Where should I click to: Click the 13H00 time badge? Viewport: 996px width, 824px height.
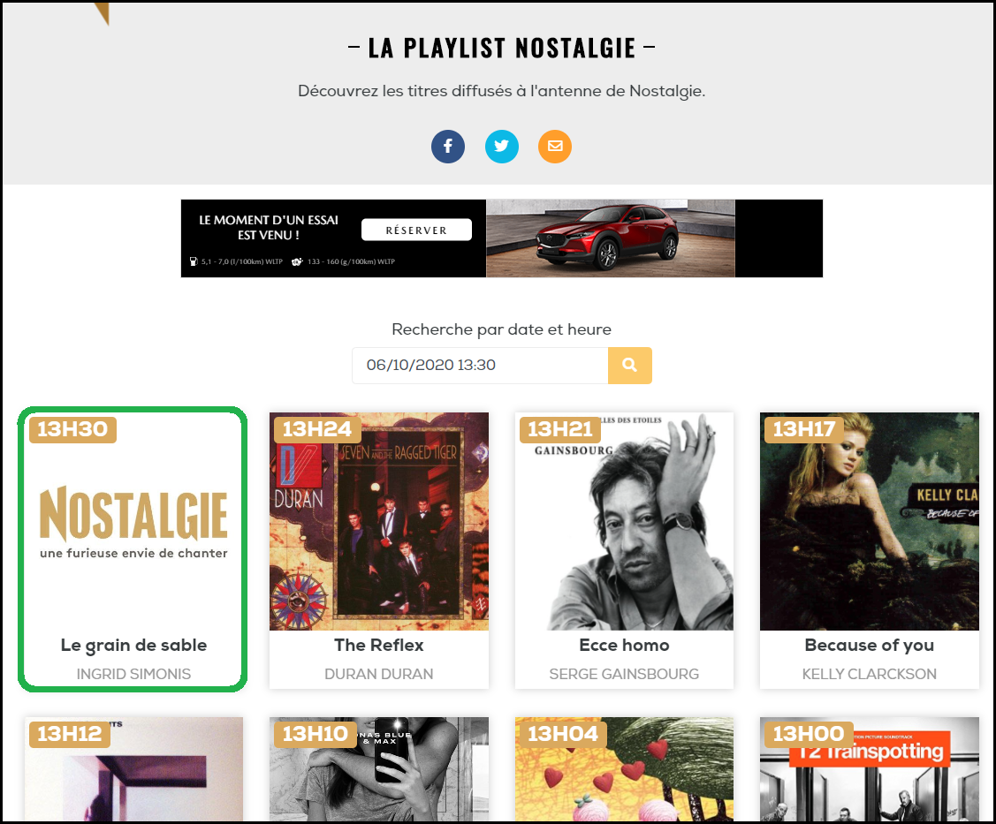(809, 735)
